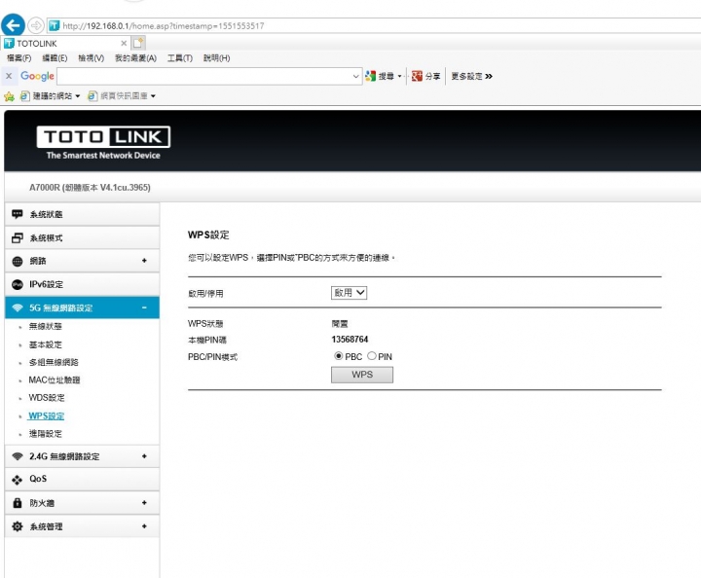Click the browser address bar URL
701x578 pixels.
[164, 26]
